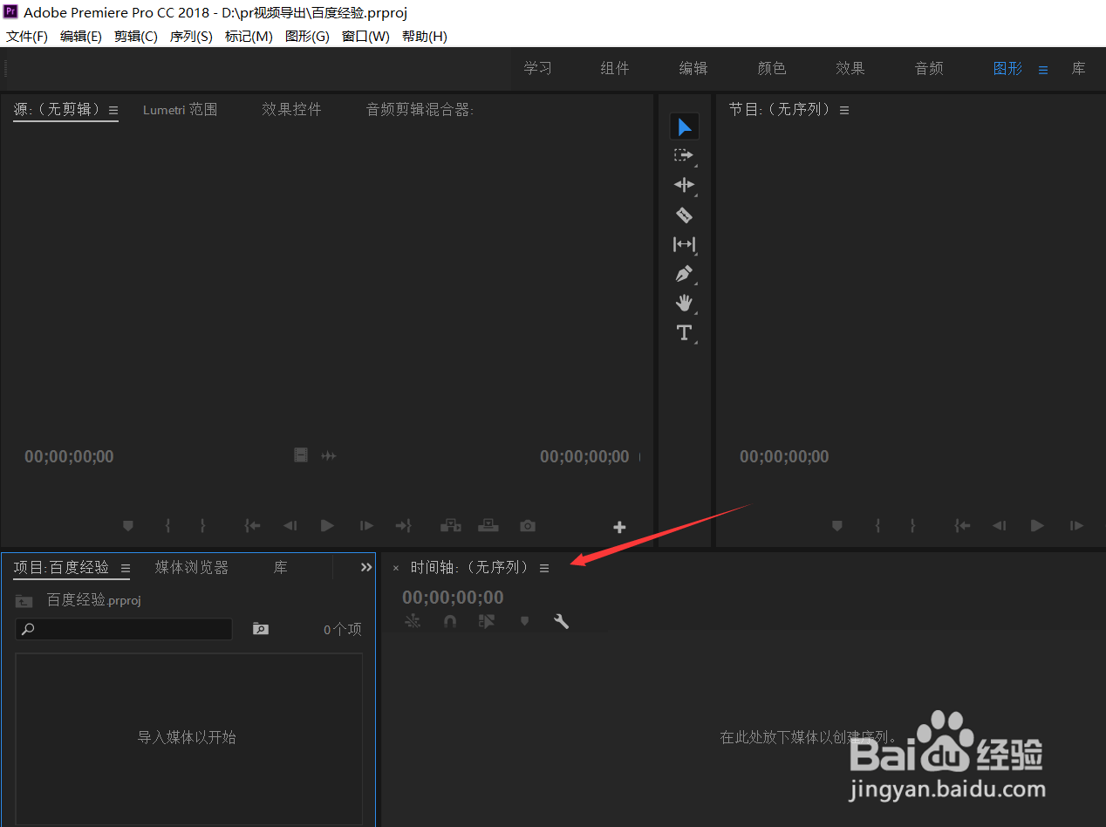This screenshot has width=1106, height=827.
Task: Step back one frame in Source monitor
Action: pyautogui.click(x=290, y=526)
